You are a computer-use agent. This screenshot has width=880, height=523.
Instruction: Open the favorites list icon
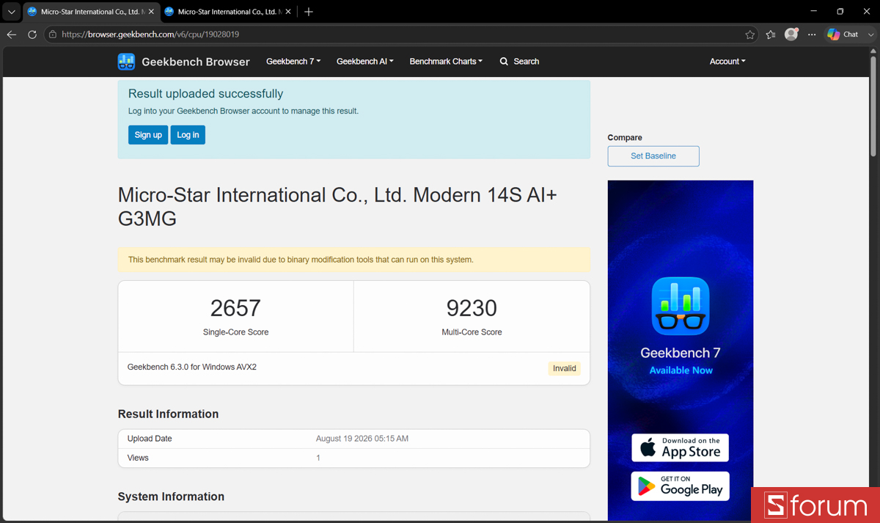click(x=771, y=34)
